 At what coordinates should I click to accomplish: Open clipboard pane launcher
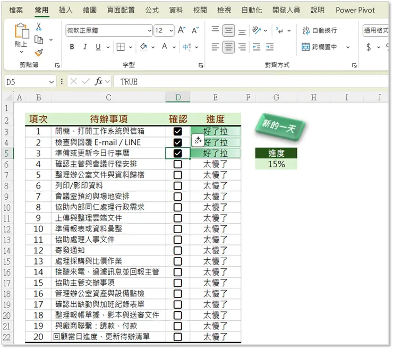tap(57, 65)
